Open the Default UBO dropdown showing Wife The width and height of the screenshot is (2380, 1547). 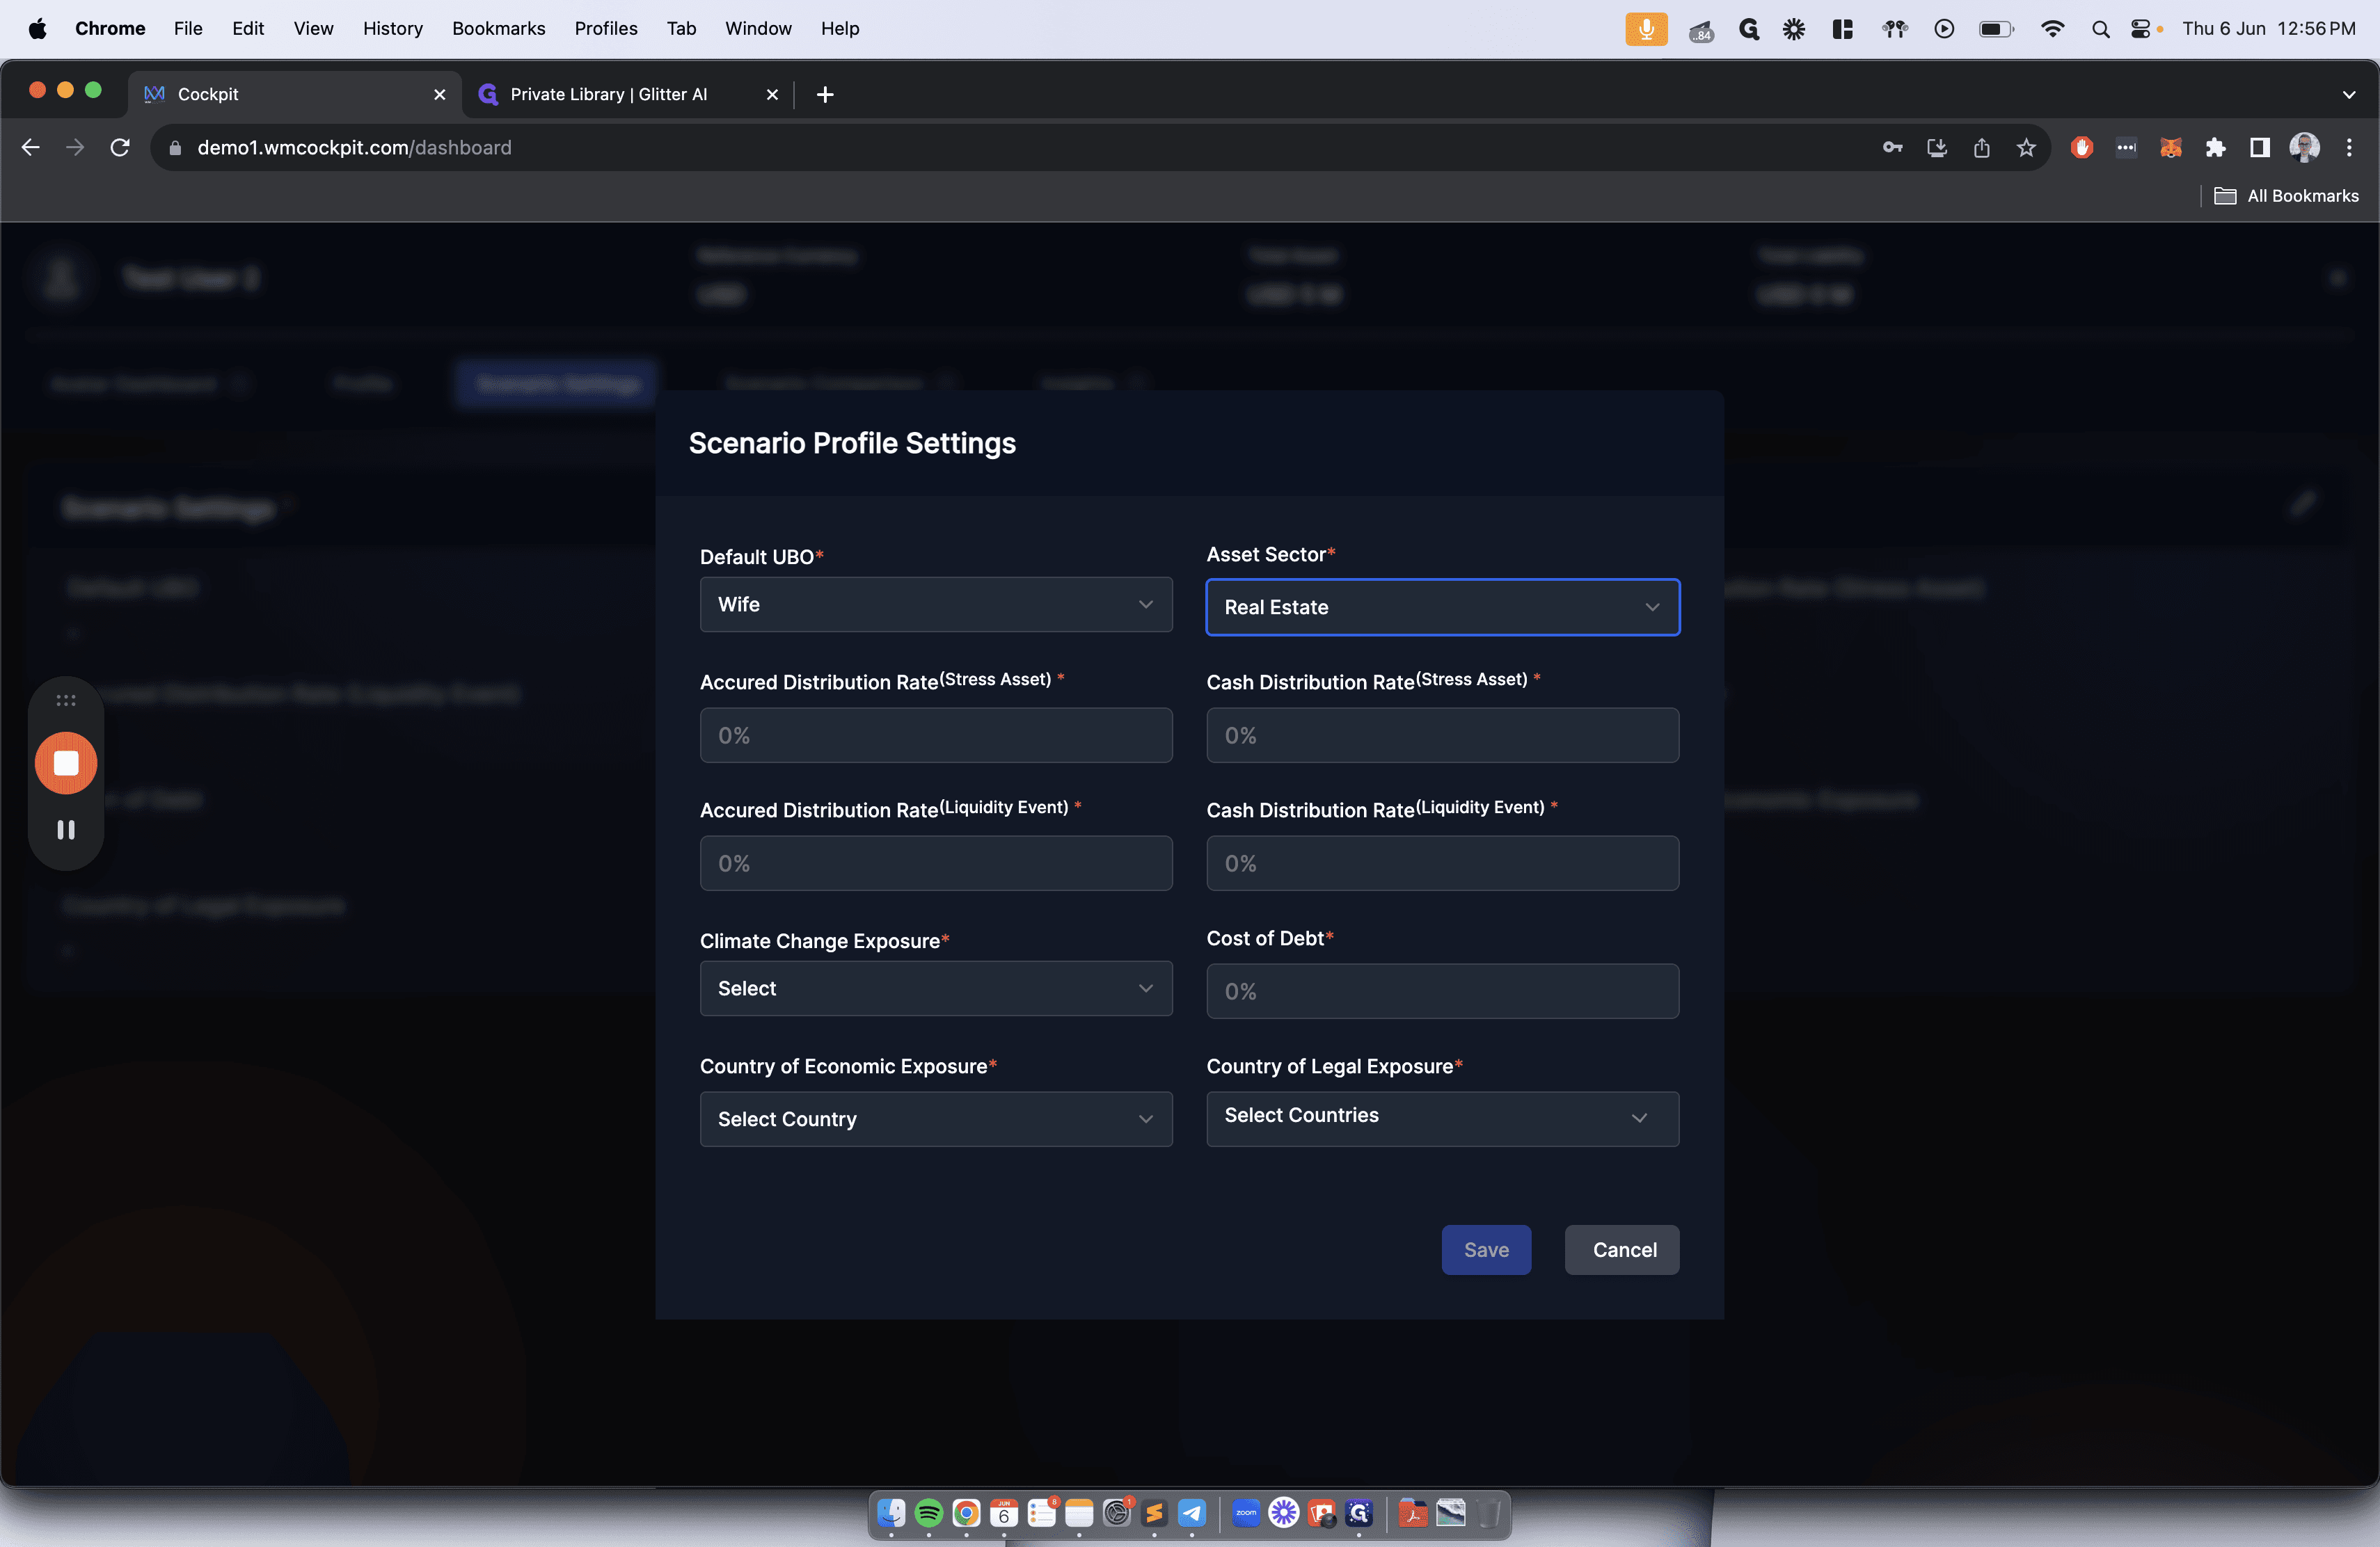(x=936, y=604)
